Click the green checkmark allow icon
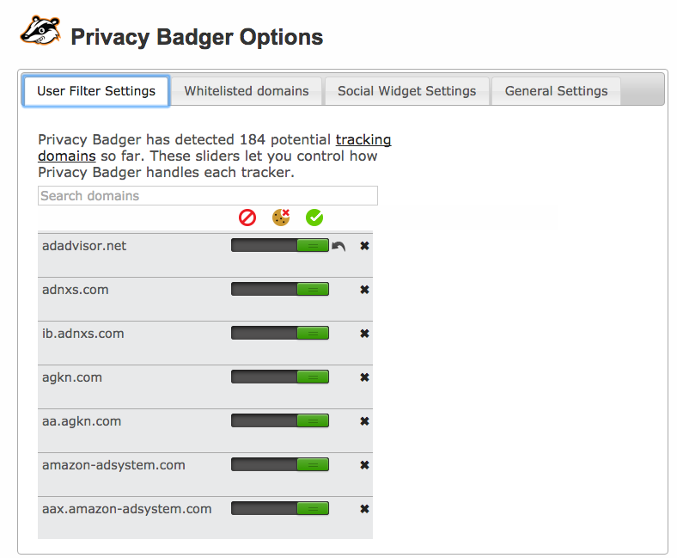 [x=314, y=218]
